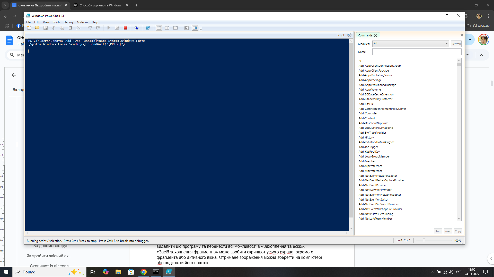Viewport: 494px width, 277px height.
Task: Focus the Name input field
Action: tap(417, 52)
